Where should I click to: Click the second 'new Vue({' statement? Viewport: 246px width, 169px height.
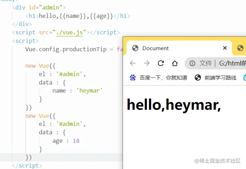click(x=40, y=116)
